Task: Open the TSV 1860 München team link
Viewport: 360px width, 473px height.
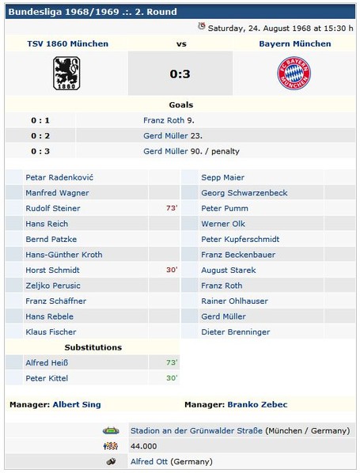Action: click(67, 44)
